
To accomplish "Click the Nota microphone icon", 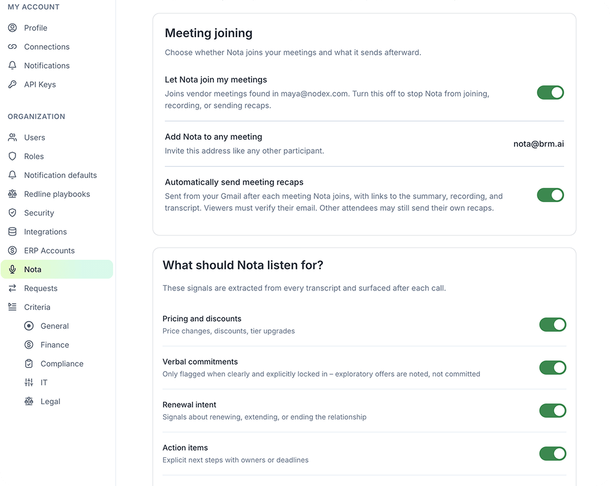I will [x=12, y=269].
